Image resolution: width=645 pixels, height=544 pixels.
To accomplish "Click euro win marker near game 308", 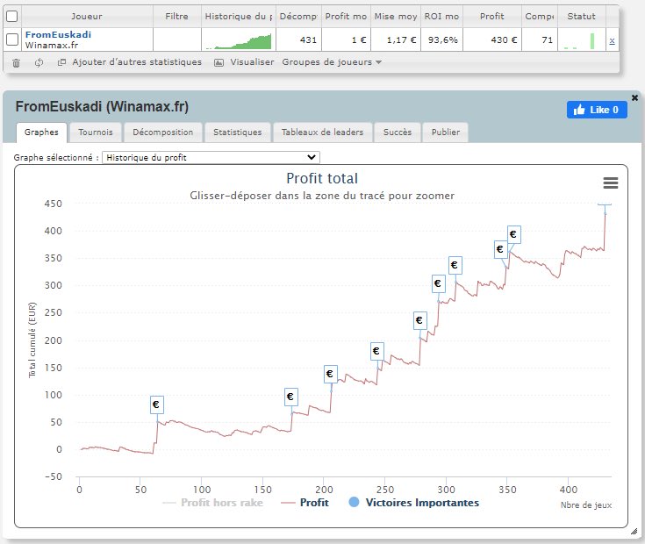I will (x=455, y=265).
